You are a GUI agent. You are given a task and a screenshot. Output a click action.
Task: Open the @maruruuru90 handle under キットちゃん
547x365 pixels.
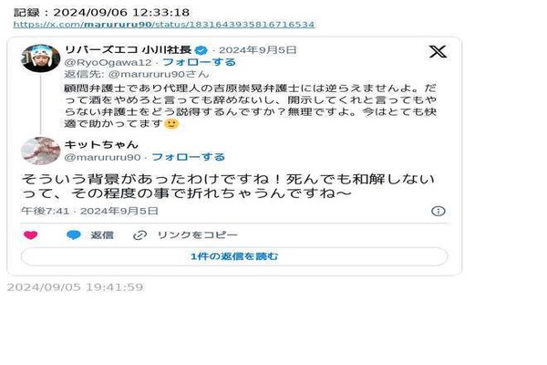coord(102,158)
